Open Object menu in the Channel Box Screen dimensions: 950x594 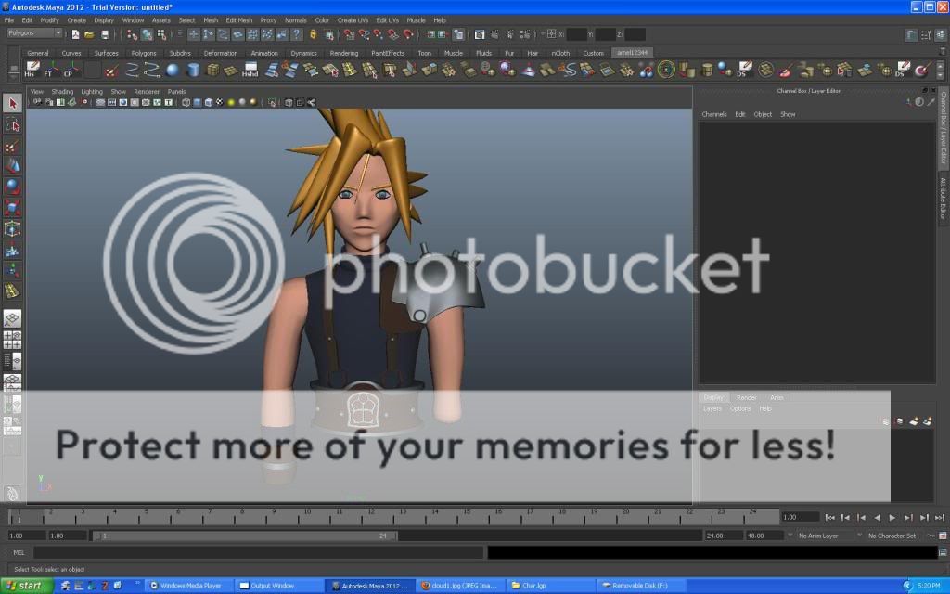point(763,114)
